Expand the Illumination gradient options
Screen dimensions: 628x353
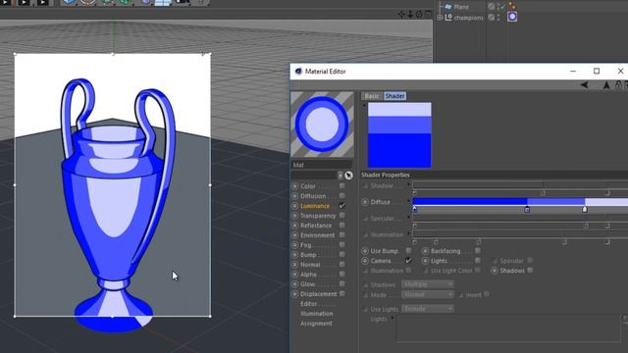408,233
